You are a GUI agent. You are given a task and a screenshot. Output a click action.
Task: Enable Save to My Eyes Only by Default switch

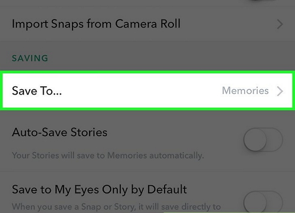point(263,202)
